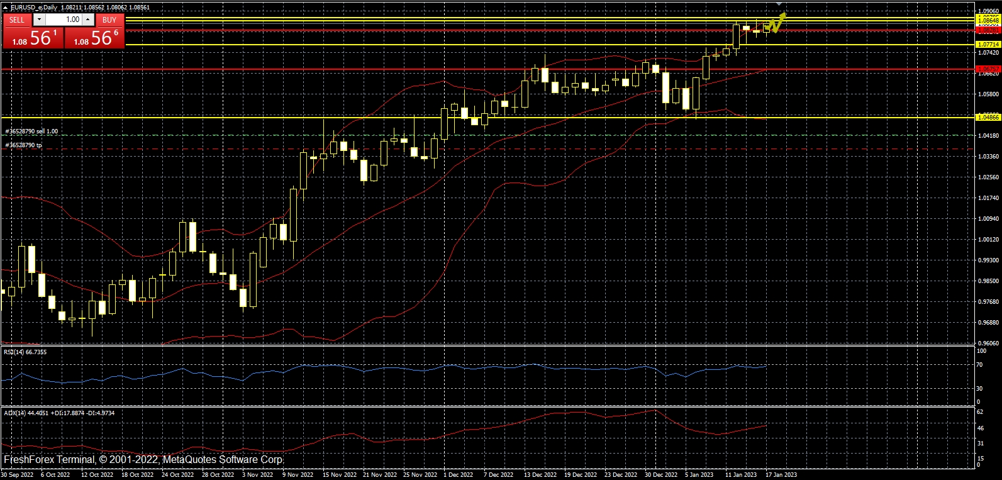Click the yellow 1.04866 price label
This screenshot has width=1002, height=480.
[988, 117]
